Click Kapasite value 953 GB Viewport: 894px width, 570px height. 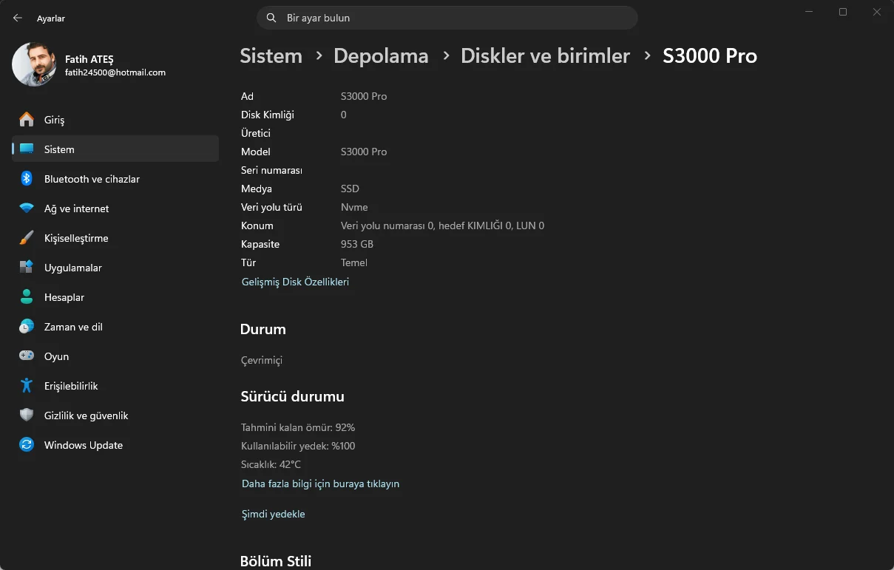point(356,244)
